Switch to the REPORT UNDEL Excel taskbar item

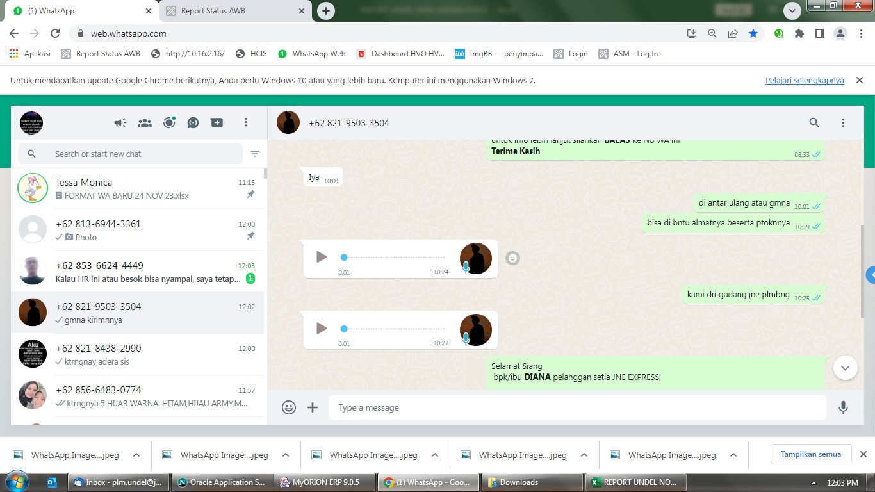coord(635,482)
